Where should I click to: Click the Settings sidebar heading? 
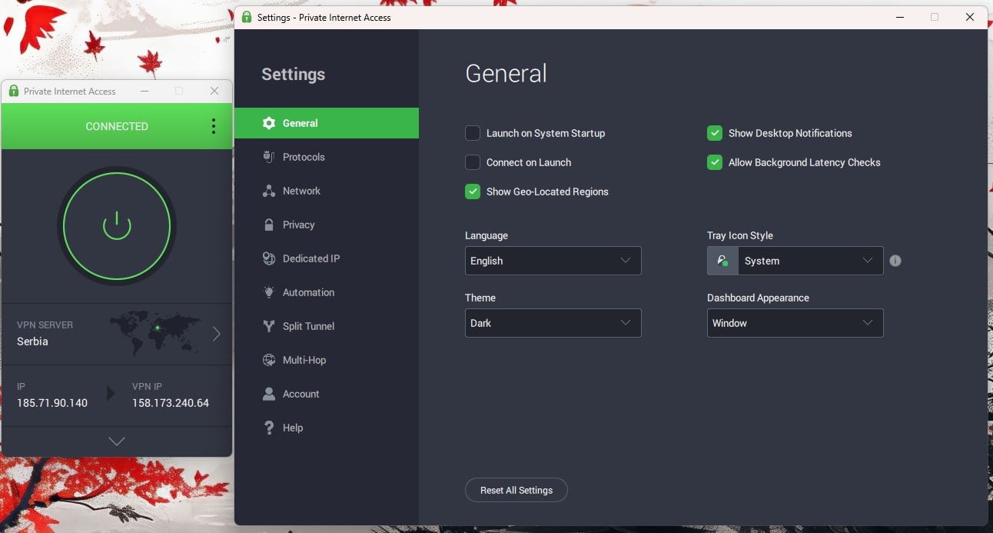click(x=293, y=75)
